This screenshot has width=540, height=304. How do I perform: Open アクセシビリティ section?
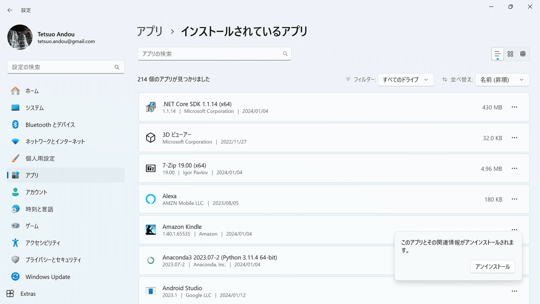(66, 243)
